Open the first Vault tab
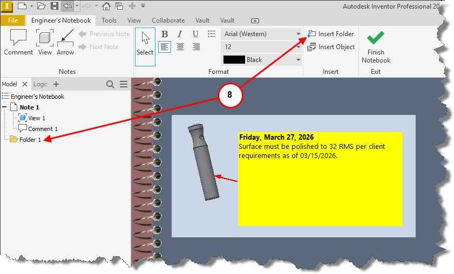Image resolution: width=454 pixels, height=274 pixels. [x=202, y=20]
